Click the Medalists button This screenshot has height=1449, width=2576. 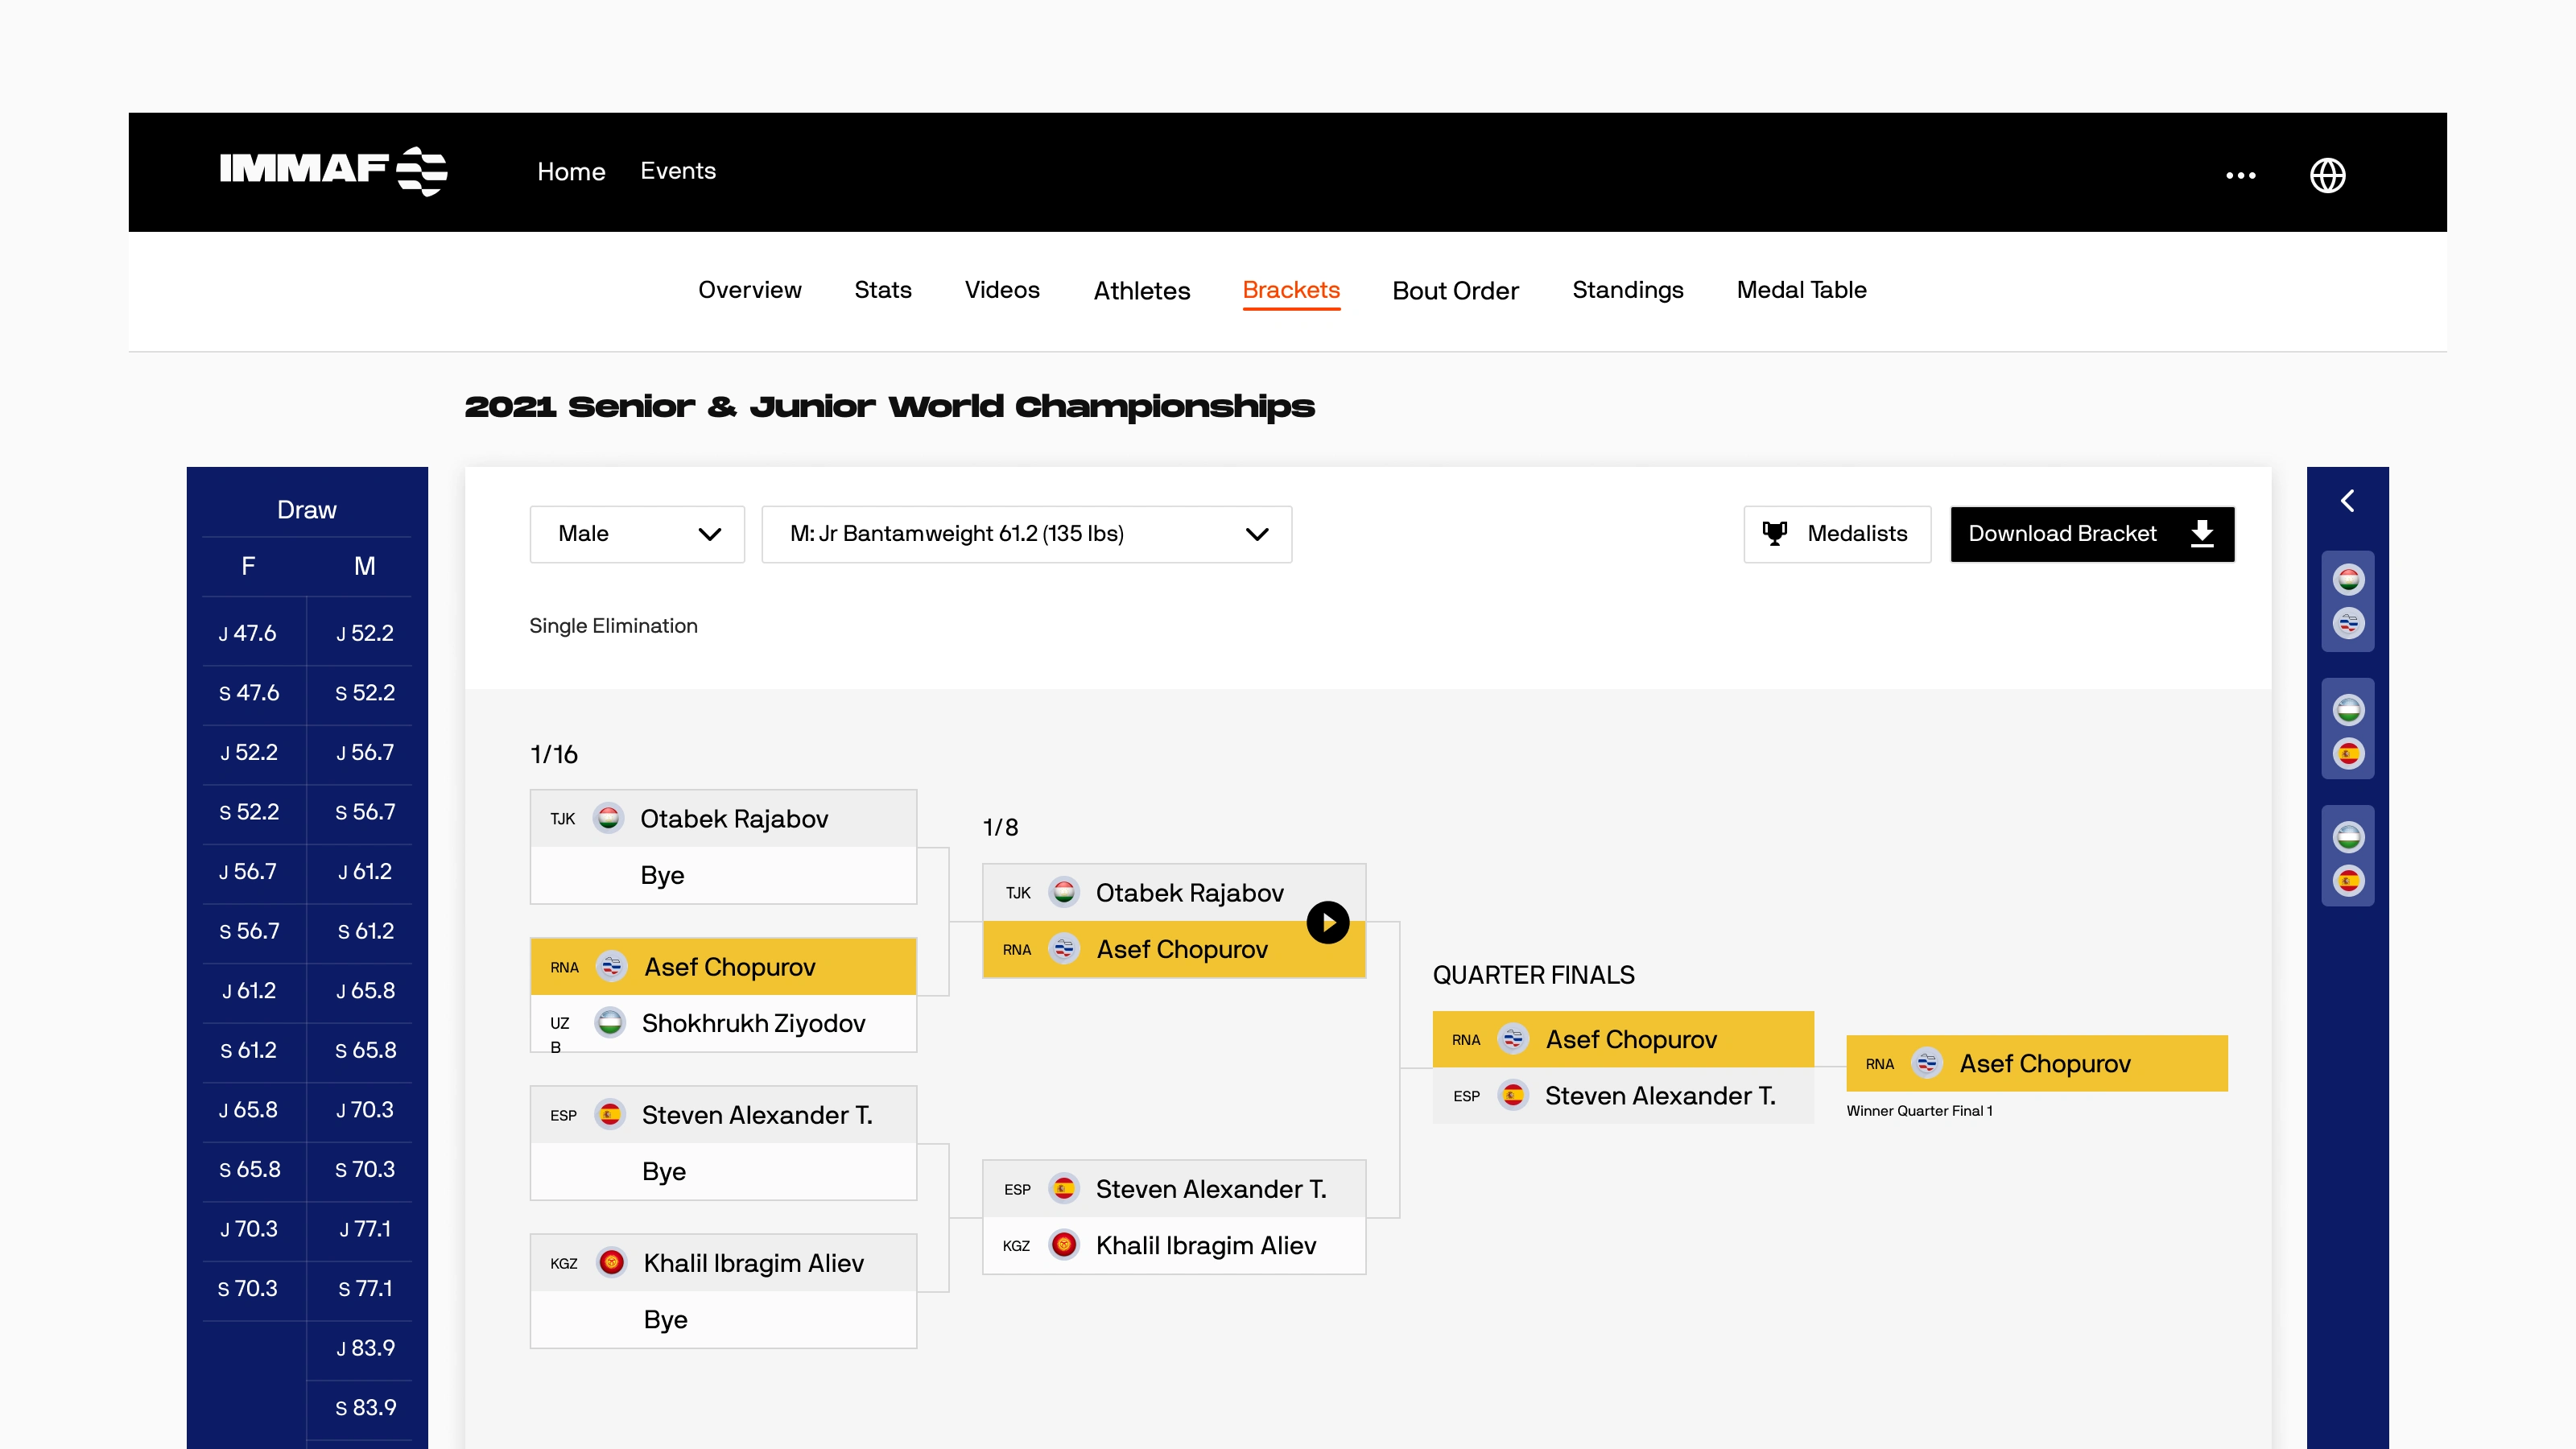click(x=1837, y=534)
